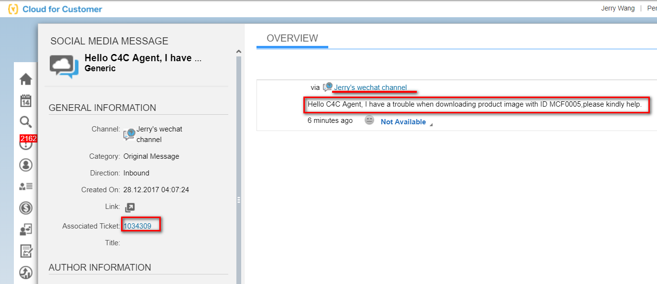
Task: Click scroll up arrow of left panel
Action: [239, 51]
